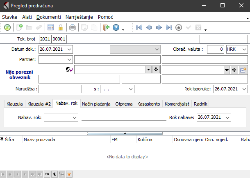Select the Kasaskonto tab
This screenshot has height=178, width=250.
149,104
